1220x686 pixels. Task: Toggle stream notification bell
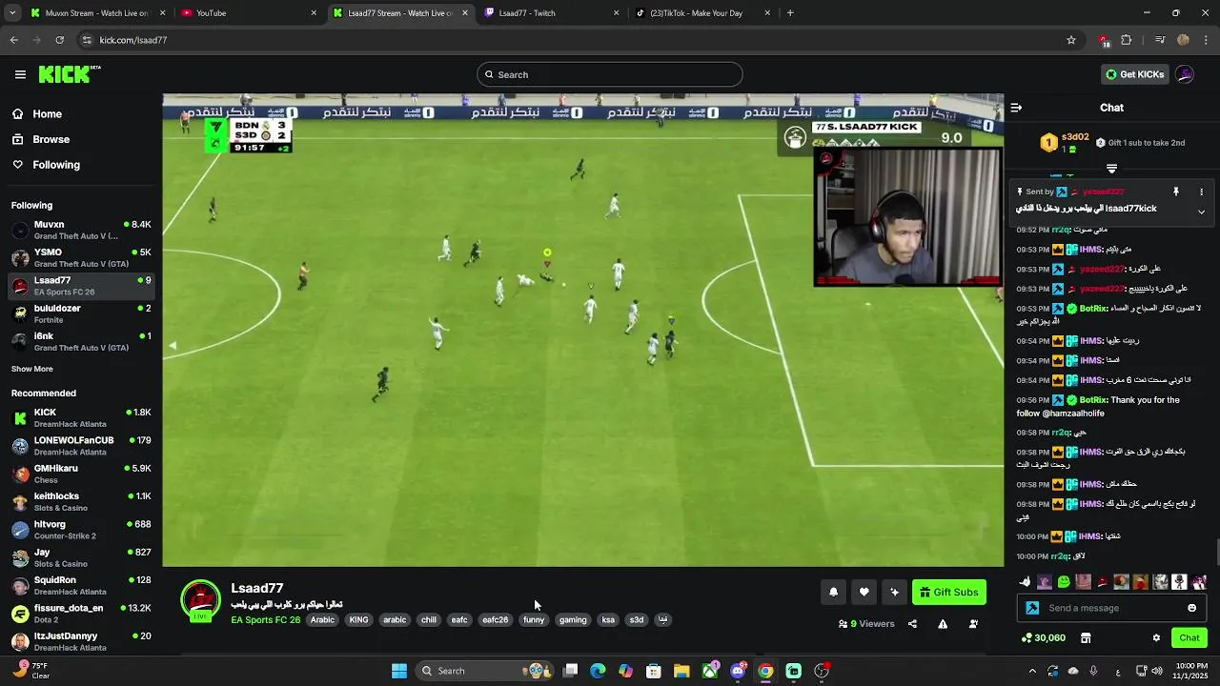click(x=833, y=592)
